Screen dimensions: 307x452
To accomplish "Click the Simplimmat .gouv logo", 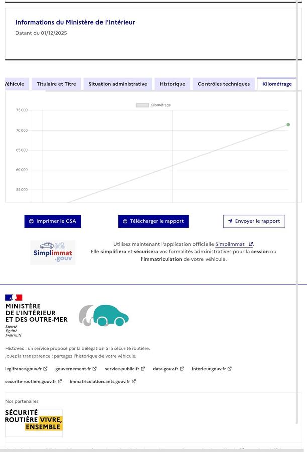I will [53, 252].
